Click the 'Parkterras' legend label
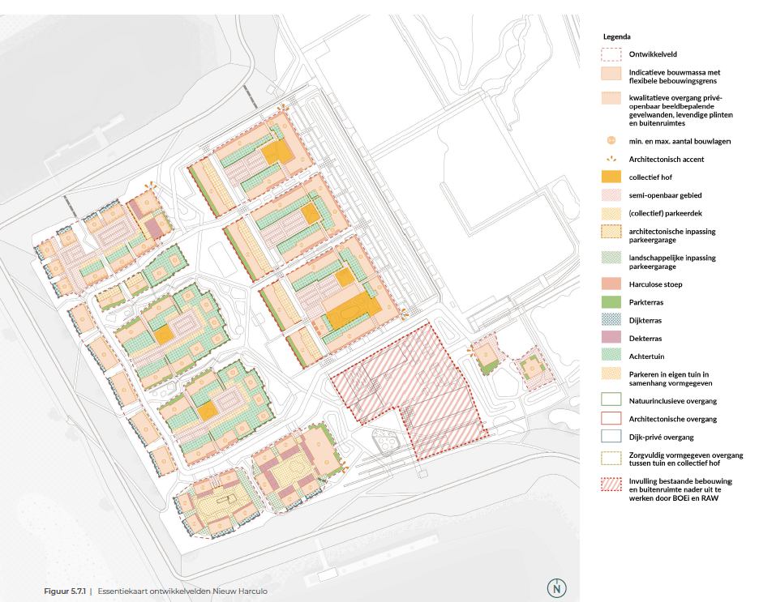 pyautogui.click(x=646, y=302)
